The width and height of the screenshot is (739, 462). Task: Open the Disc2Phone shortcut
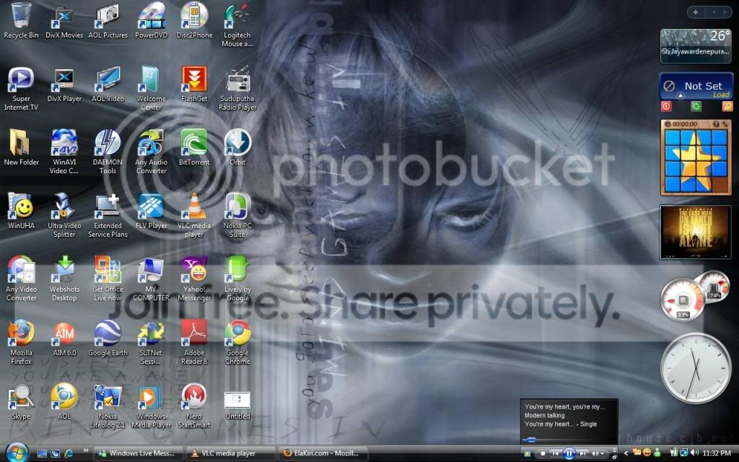[x=194, y=20]
